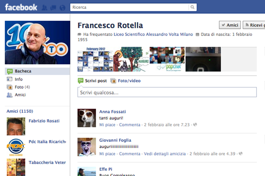Image resolution: width=265 pixels, height=176 pixels.
Task: Open Effe Pi's profile link
Action: click(106, 169)
